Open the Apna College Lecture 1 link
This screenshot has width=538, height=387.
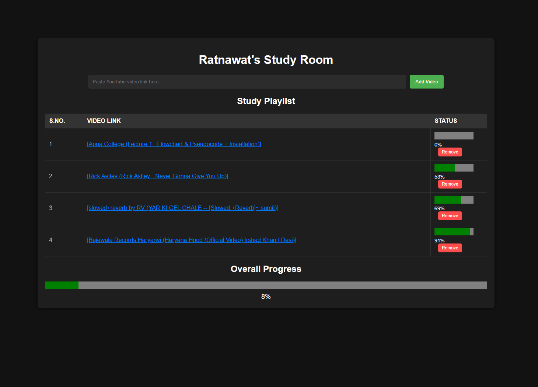click(x=174, y=144)
